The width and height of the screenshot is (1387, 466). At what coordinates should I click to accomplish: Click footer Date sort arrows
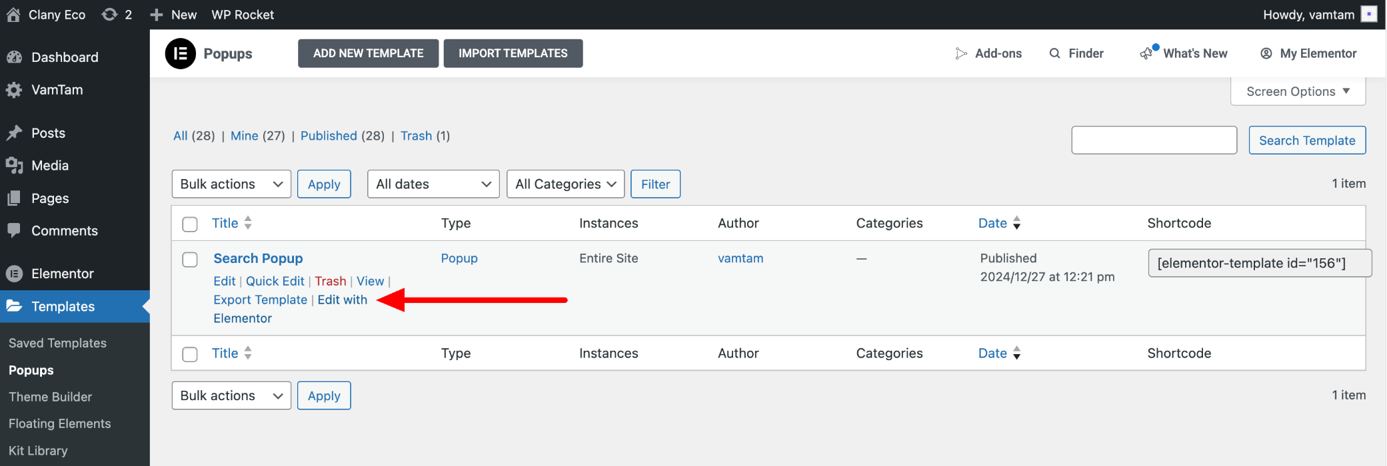[x=1016, y=353]
